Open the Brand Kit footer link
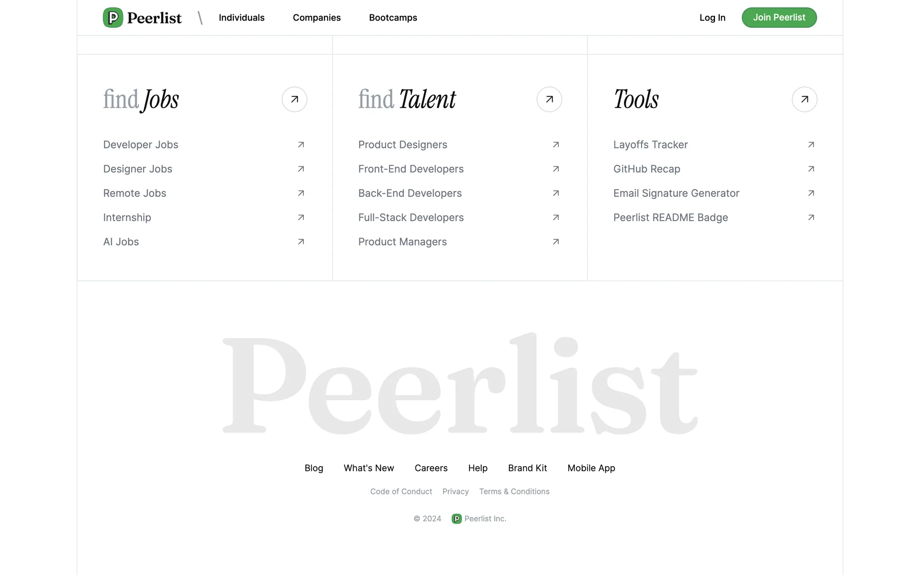Screen dimensions: 920x575 pos(527,468)
